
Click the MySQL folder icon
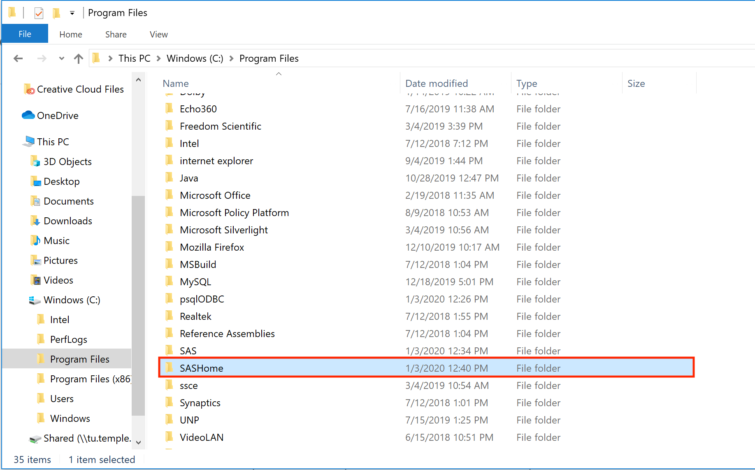click(x=169, y=282)
